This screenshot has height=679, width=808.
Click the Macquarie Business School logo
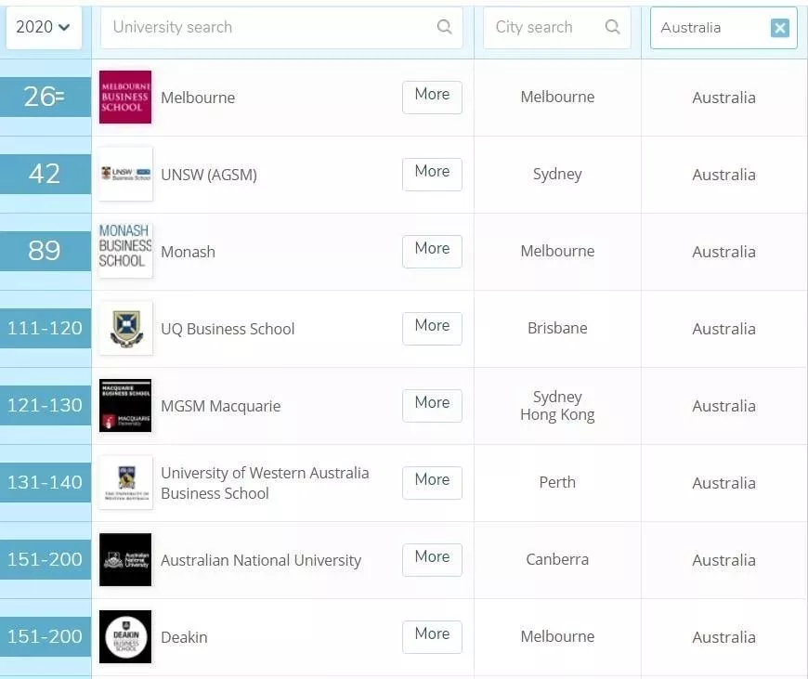click(x=125, y=405)
